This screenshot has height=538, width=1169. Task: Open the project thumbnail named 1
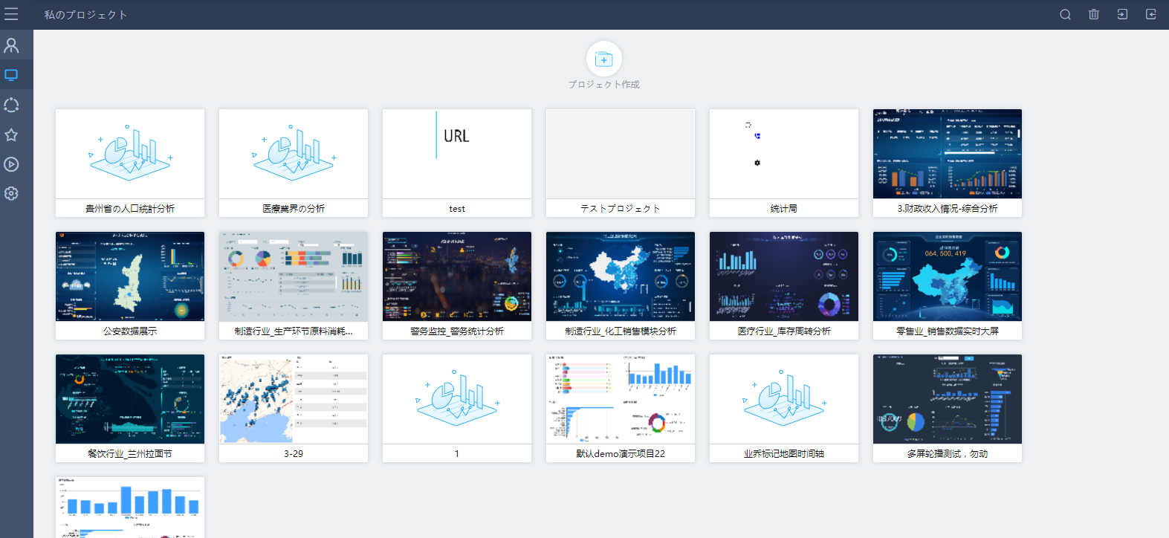pos(457,399)
